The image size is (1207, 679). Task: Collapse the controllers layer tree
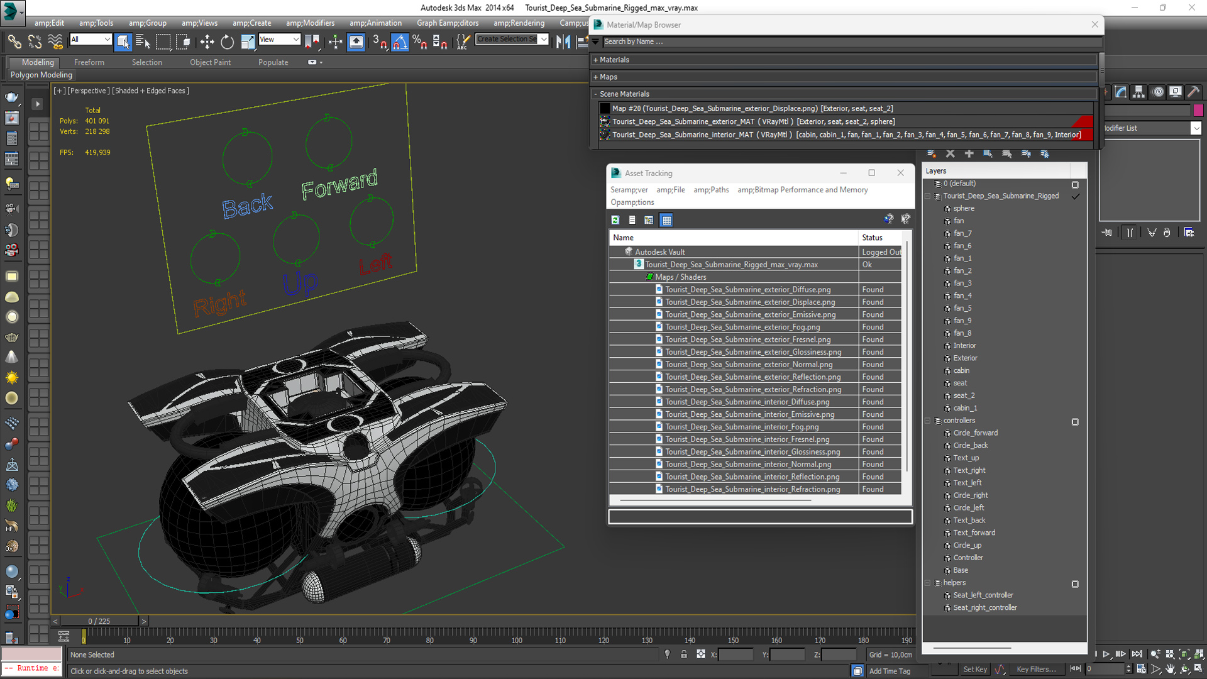point(927,421)
